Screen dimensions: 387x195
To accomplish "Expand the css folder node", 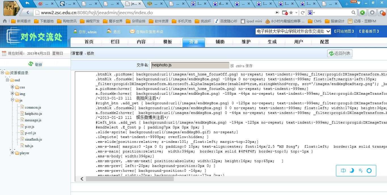I will (x=12, y=87).
